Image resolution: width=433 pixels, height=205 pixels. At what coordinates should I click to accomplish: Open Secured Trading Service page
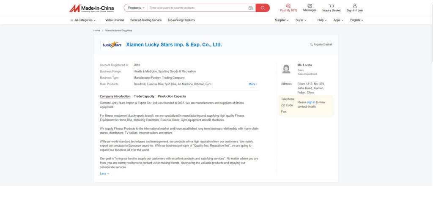click(x=146, y=20)
